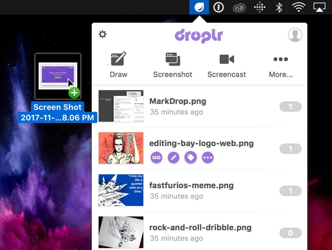Select the rock-and-roll-dribble.png thumbnail
332x250 pixels.
[121, 232]
